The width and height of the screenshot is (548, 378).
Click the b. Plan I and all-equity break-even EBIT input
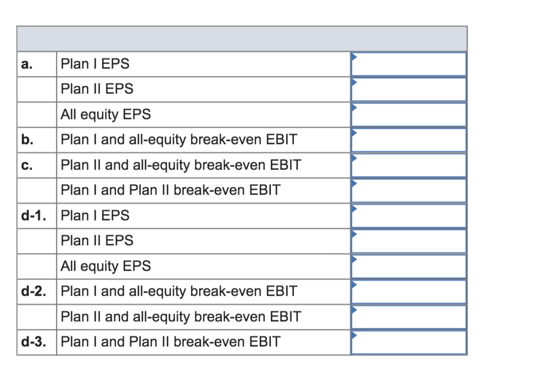coord(408,139)
